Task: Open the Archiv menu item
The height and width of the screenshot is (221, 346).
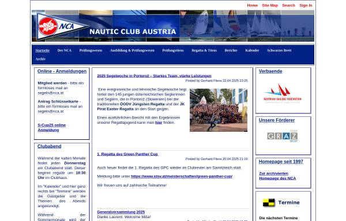Action: (x=40, y=59)
